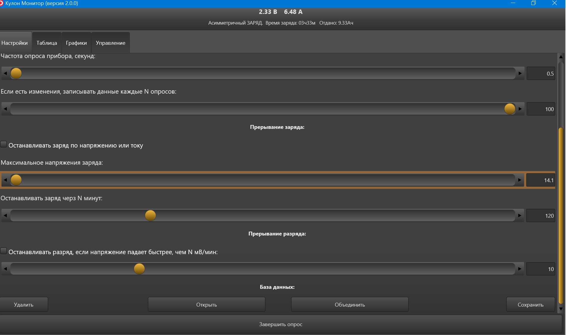566x335 pixels.
Task: Click Завершить опрос button
Action: (x=281, y=324)
